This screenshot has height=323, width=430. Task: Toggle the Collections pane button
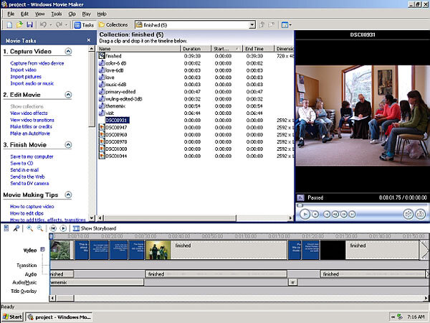[113, 25]
